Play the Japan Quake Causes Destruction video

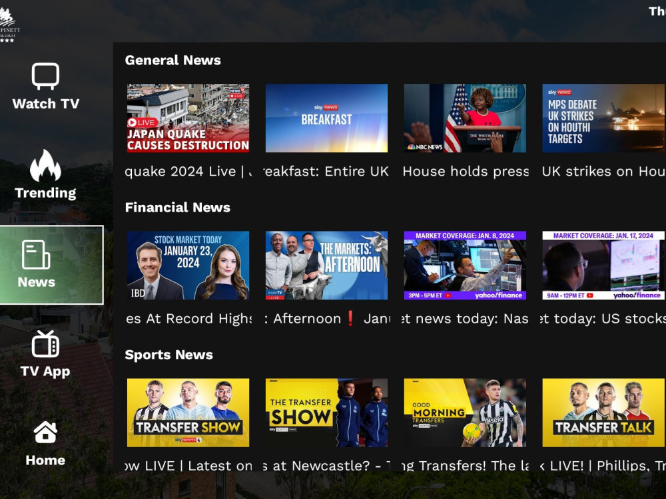click(188, 118)
